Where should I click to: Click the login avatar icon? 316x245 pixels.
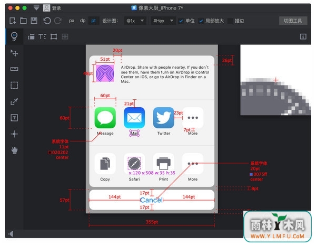(x=46, y=8)
